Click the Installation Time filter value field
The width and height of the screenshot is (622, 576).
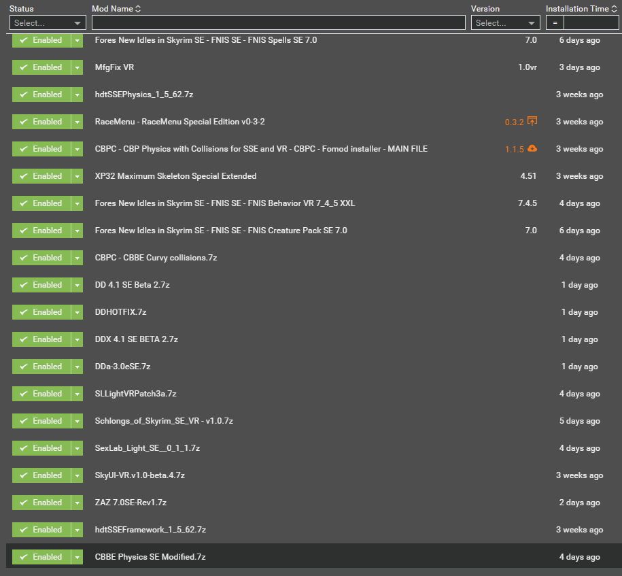(591, 22)
